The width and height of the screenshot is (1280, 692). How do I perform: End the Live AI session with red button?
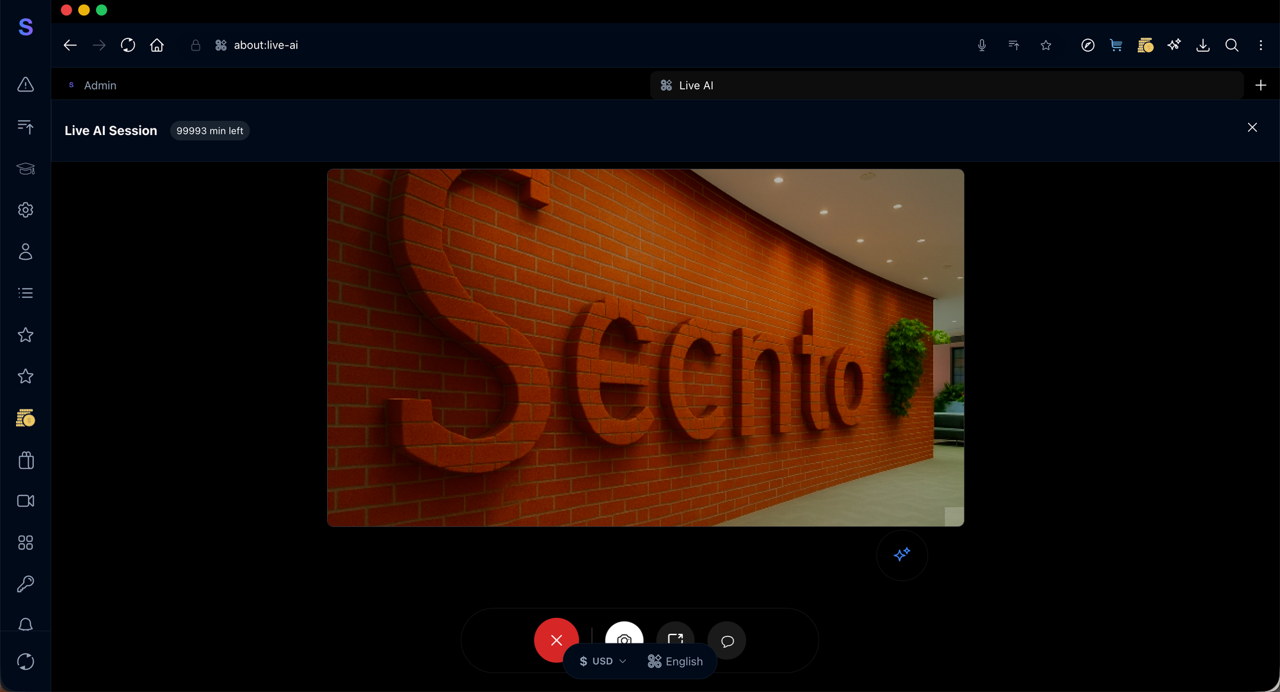[x=556, y=640]
